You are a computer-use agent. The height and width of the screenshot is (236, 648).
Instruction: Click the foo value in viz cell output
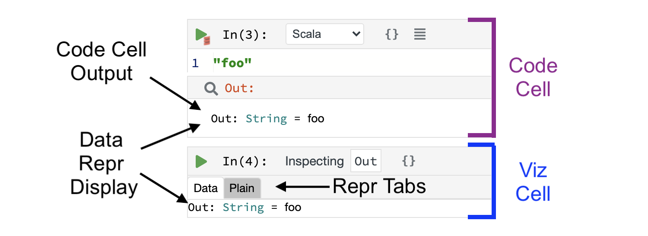click(x=292, y=207)
